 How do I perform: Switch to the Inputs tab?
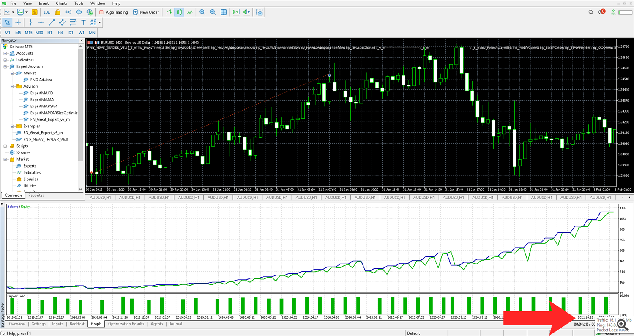57,324
